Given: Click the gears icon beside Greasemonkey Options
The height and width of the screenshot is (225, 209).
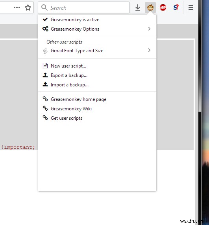Looking at the screenshot, I should [45, 29].
